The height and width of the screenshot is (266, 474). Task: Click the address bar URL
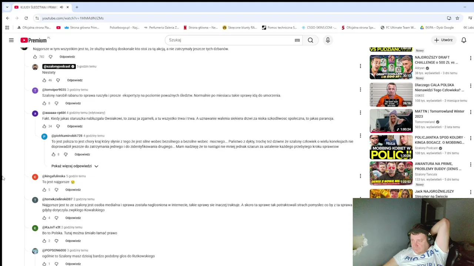click(x=73, y=18)
